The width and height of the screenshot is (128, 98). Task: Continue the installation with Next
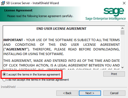point(90,93)
